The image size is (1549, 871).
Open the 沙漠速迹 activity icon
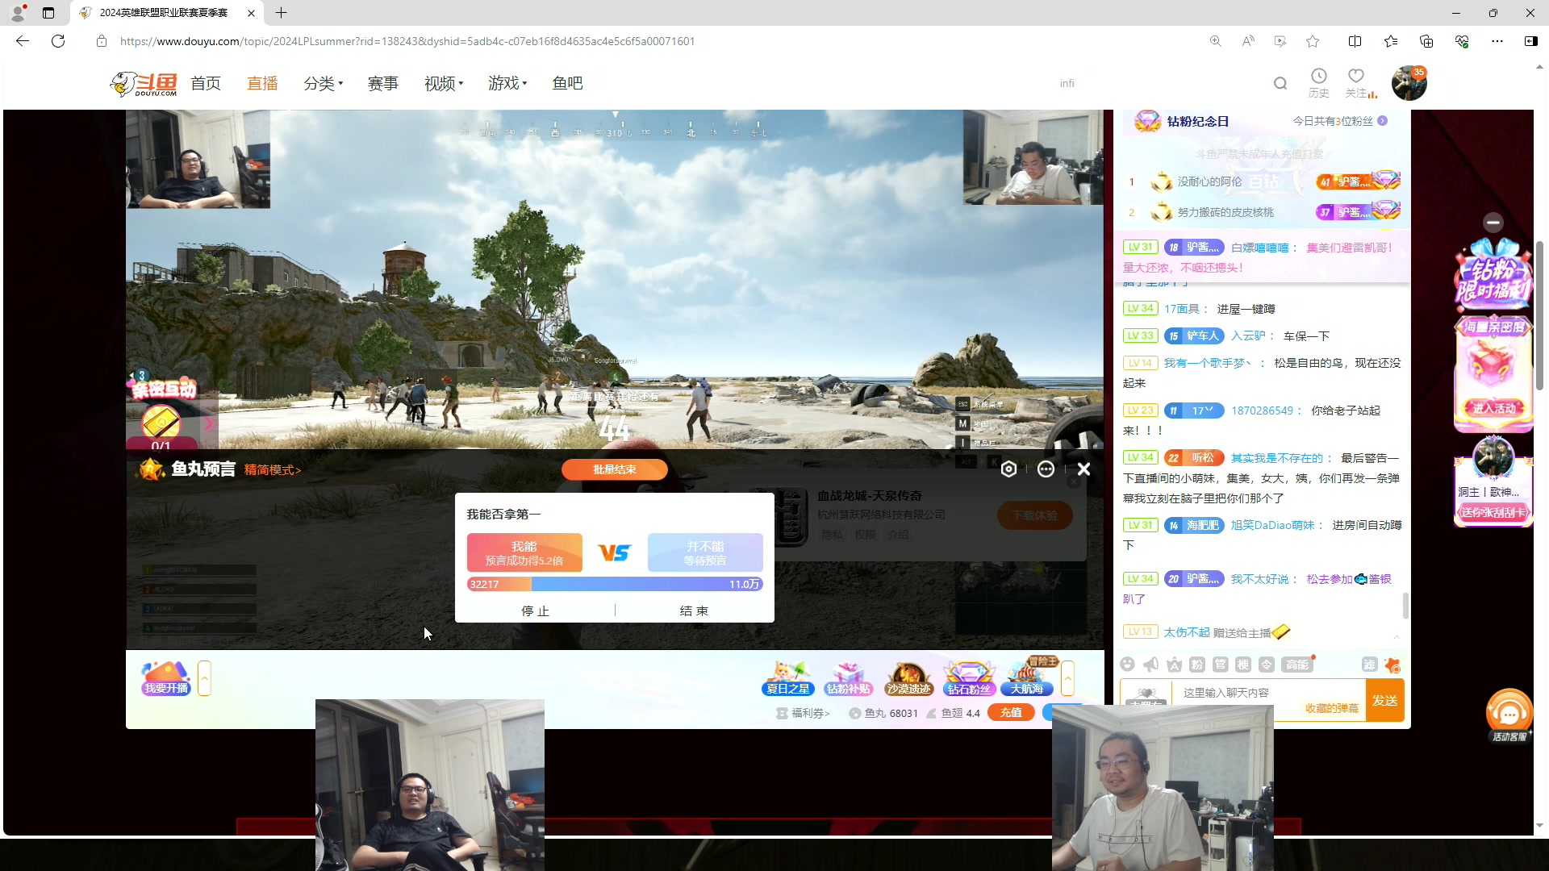pyautogui.click(x=908, y=678)
